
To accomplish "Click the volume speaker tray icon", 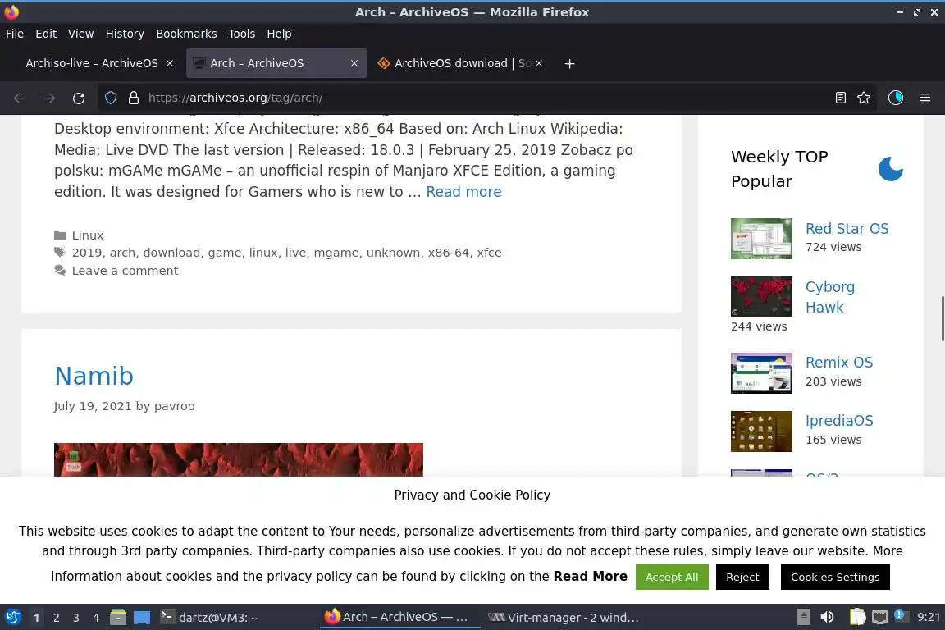I will 827,617.
